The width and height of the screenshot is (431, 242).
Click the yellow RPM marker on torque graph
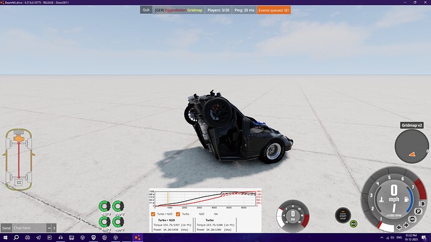pos(168,198)
